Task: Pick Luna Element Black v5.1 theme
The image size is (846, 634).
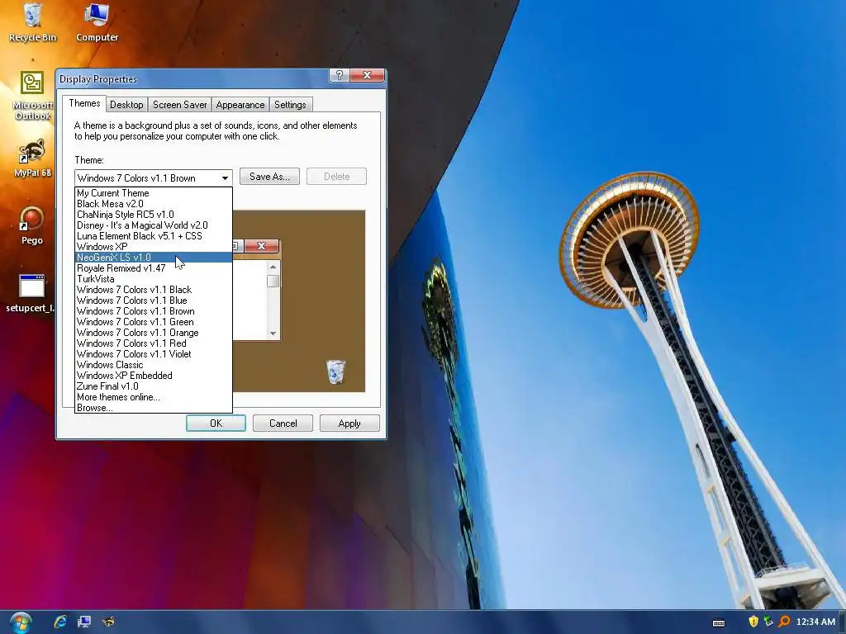Action: 153,236
